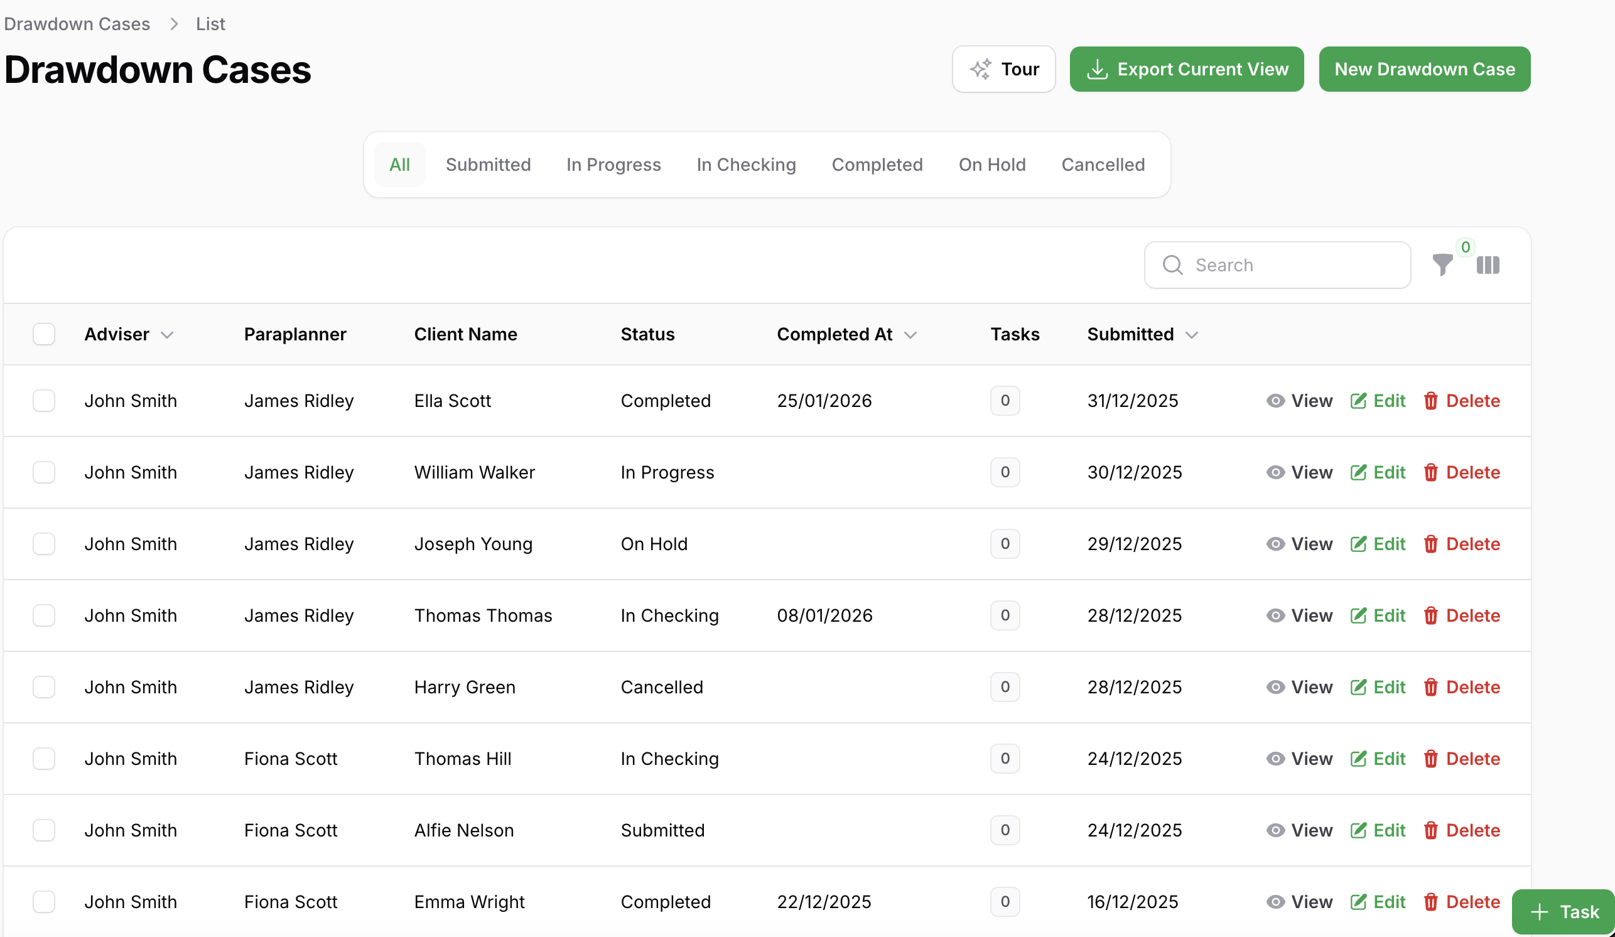The width and height of the screenshot is (1615, 937).
Task: Click the eye View icon for Alfie Nelson
Action: 1275,830
